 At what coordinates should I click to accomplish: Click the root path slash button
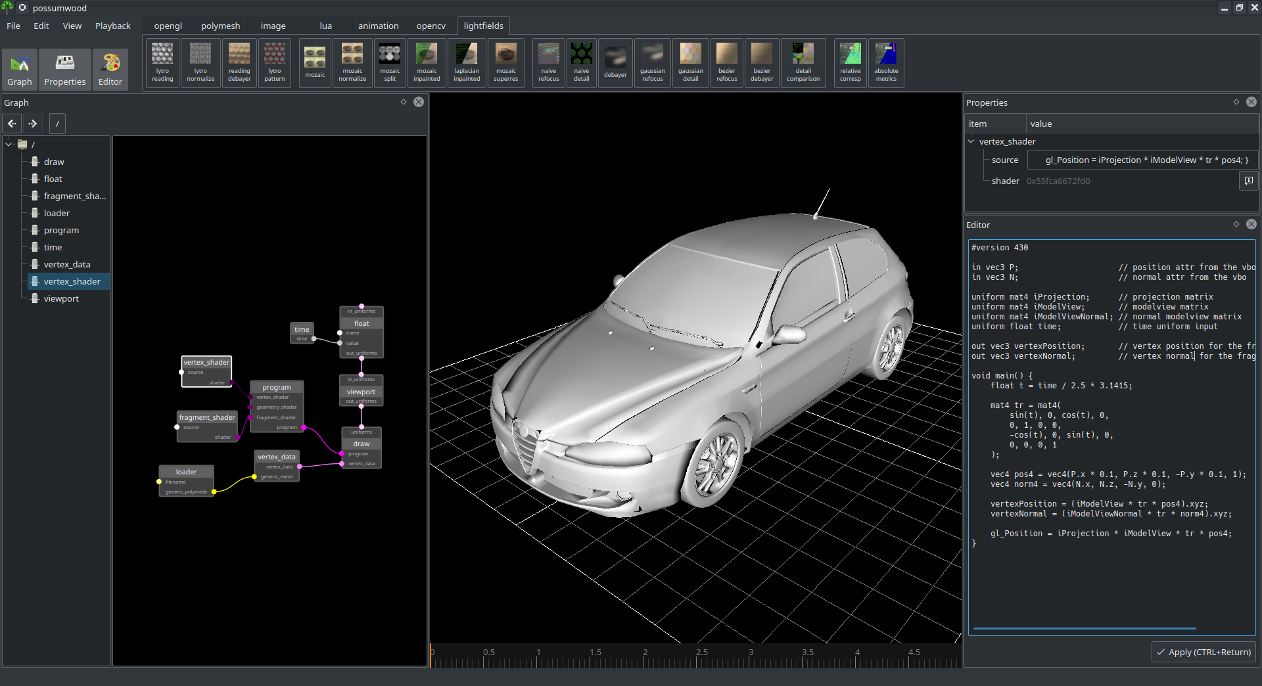[57, 124]
